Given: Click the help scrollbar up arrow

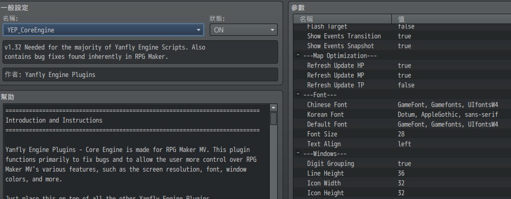Looking at the screenshot, I should coord(273,108).
